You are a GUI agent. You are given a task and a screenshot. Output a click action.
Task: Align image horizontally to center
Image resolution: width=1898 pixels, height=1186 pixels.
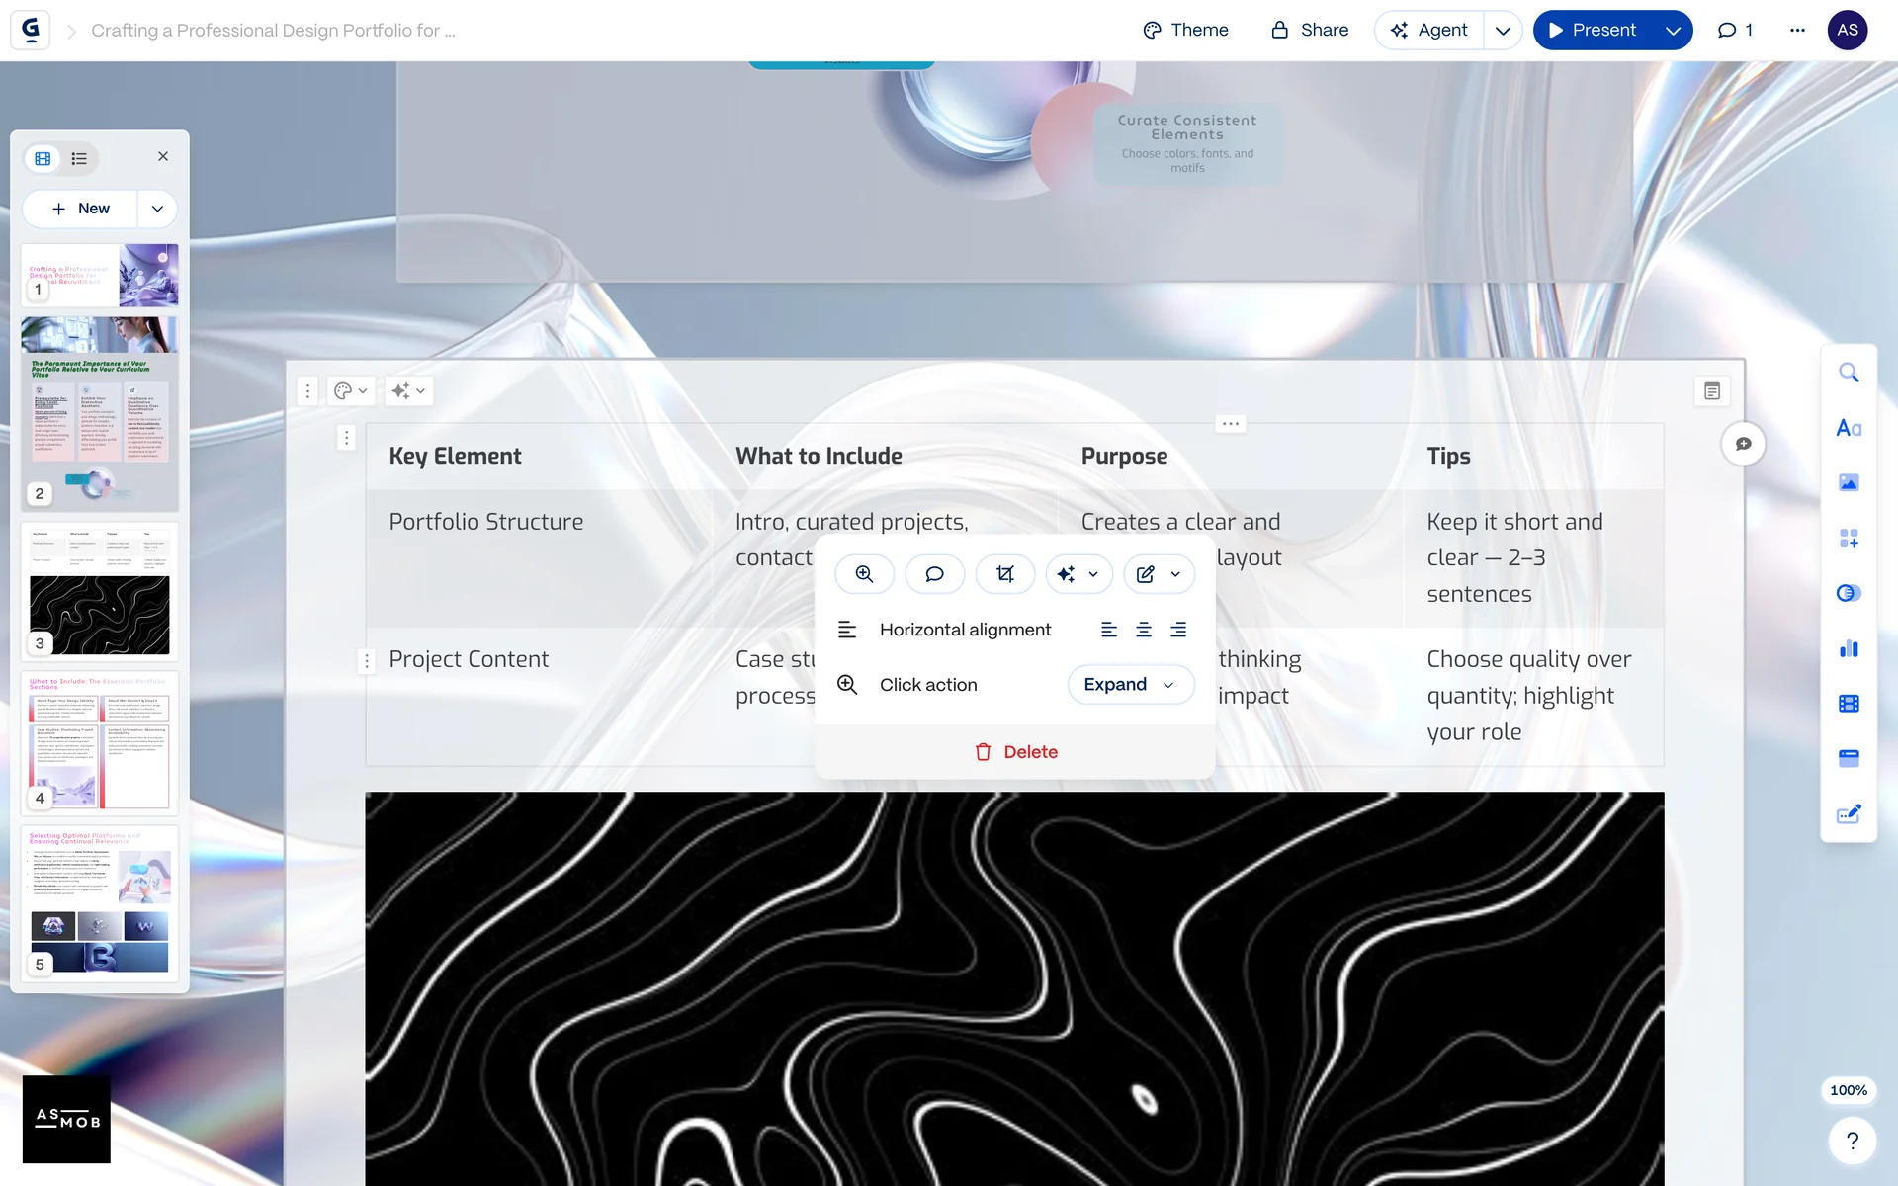pos(1144,630)
